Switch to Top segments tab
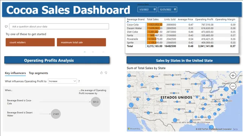 pos(38,73)
